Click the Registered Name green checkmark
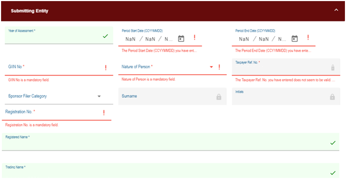Screen dimensions: 346x181 pos(333,143)
